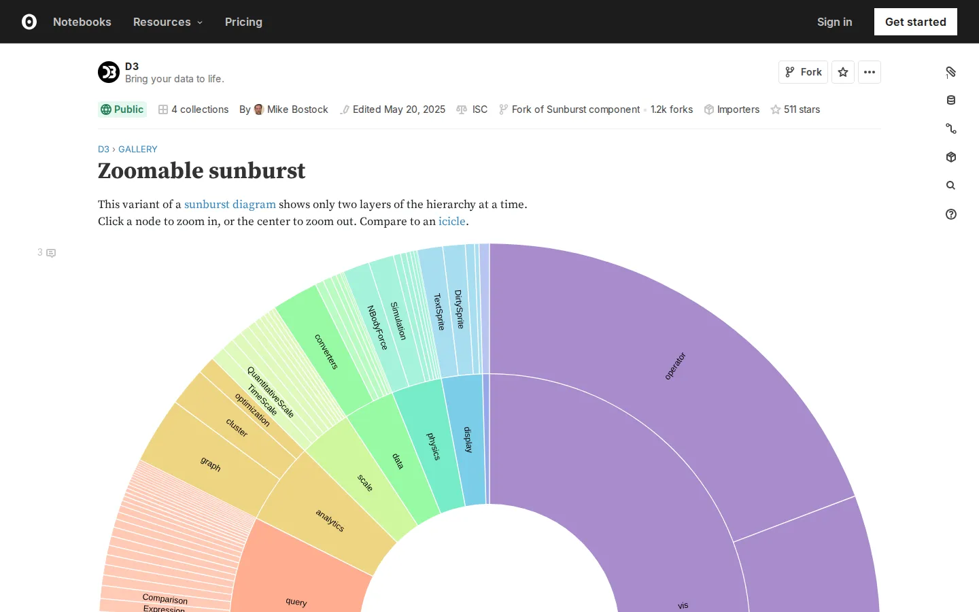
Task: Click the D3 avatar logo
Action: point(109,72)
